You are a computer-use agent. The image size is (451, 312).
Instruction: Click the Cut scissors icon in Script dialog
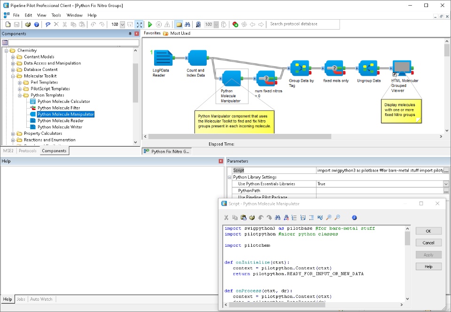point(226,218)
